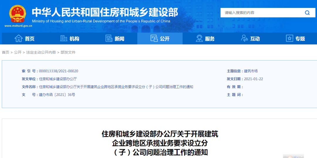This screenshot has height=158, width=317.
Task: Click the ministry name header title
Action: coord(105,12)
